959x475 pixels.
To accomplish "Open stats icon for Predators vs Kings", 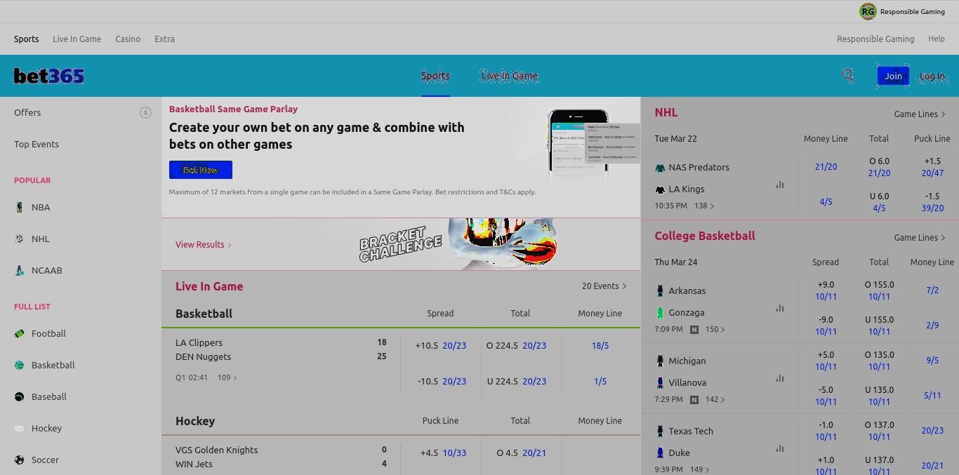I will click(x=780, y=185).
